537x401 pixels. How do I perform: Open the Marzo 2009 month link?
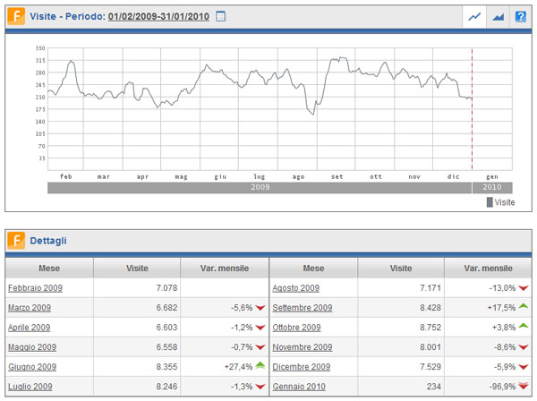tap(30, 308)
